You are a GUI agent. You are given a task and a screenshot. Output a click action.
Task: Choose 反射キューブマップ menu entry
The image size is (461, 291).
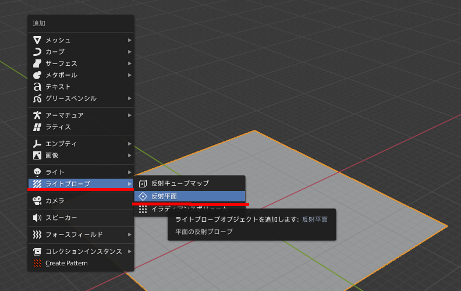pyautogui.click(x=190, y=183)
